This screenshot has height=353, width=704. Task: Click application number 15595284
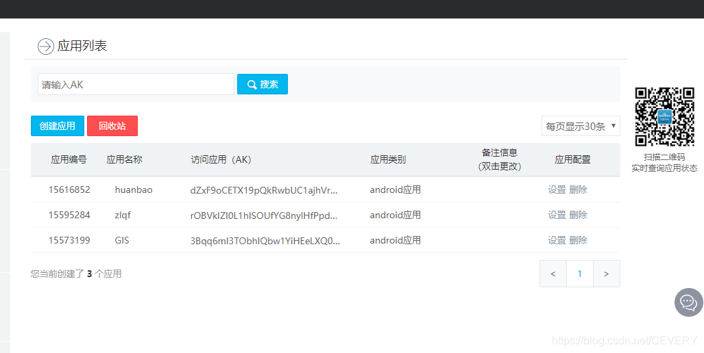point(69,215)
